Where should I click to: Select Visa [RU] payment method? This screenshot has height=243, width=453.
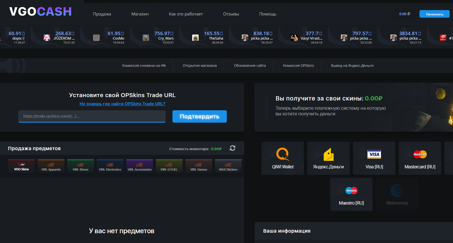[x=374, y=158]
